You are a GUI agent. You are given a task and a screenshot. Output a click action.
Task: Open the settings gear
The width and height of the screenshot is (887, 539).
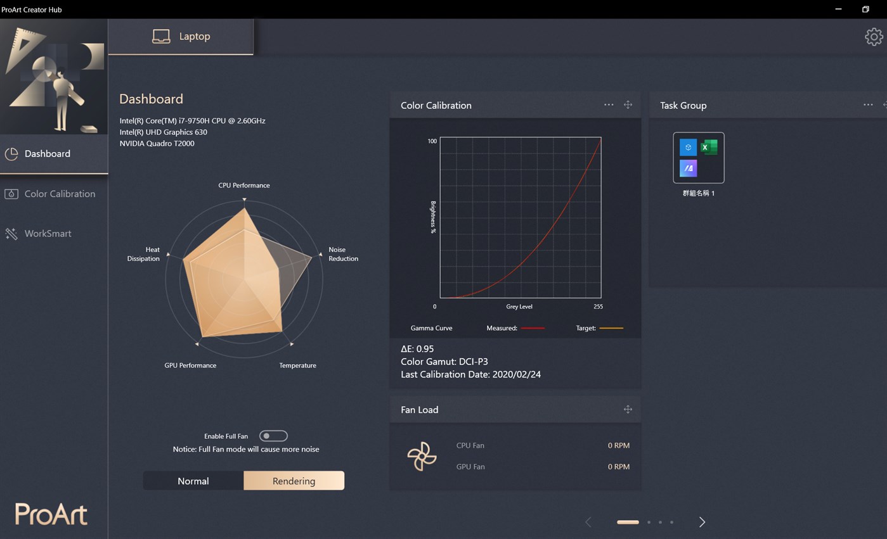[x=874, y=37]
